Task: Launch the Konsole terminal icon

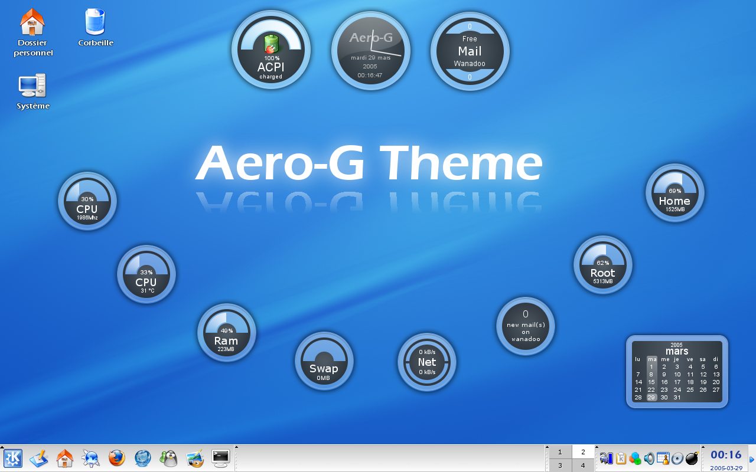Action: (221, 458)
